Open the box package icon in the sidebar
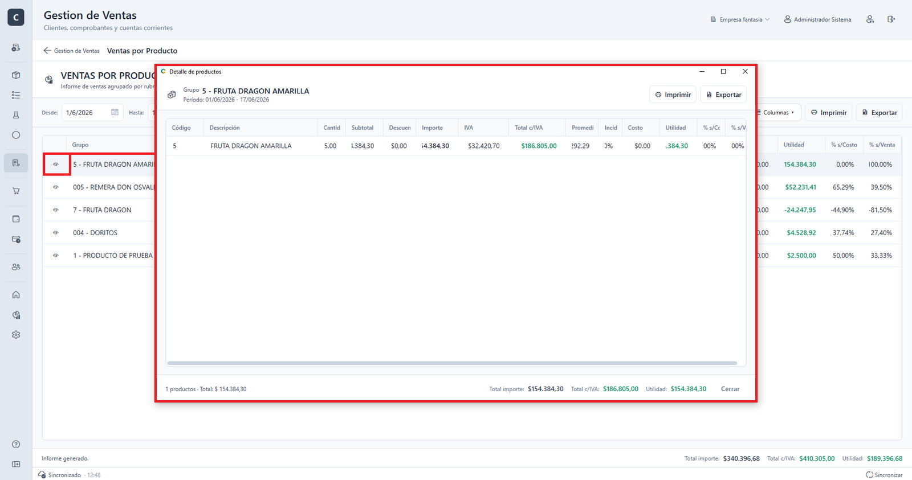Image resolution: width=912 pixels, height=480 pixels. click(x=16, y=75)
